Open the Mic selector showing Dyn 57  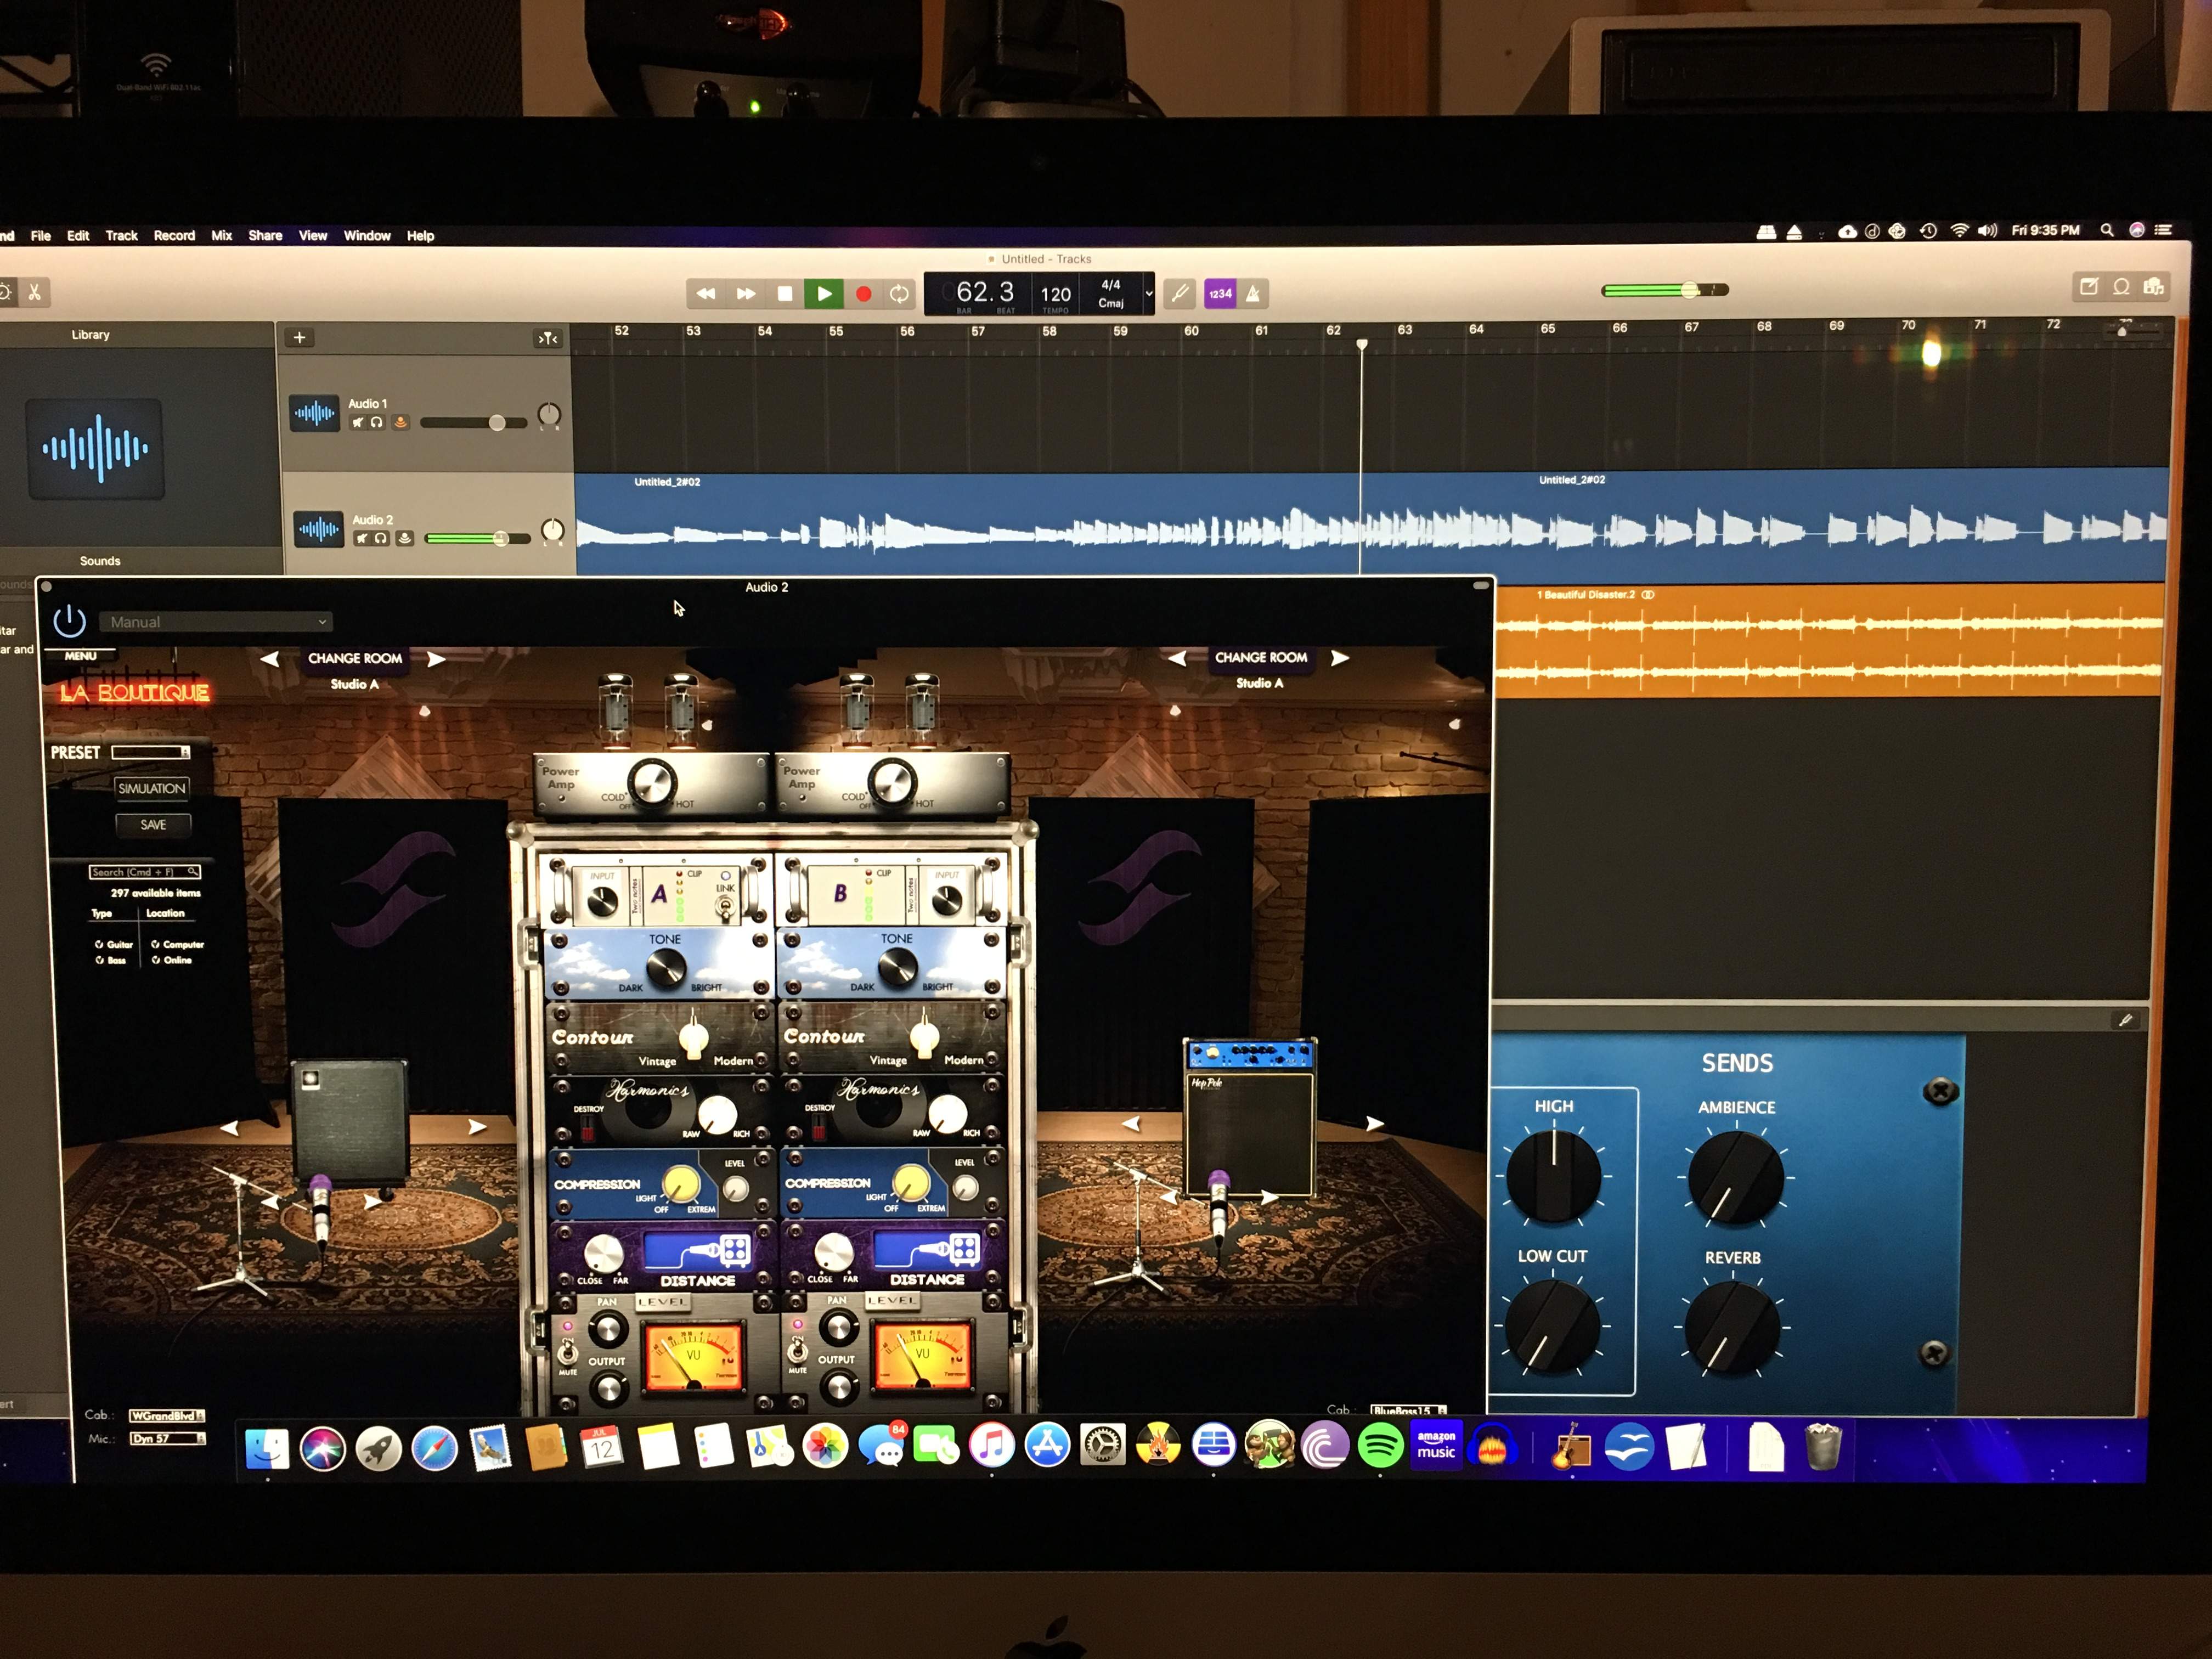pos(167,1439)
